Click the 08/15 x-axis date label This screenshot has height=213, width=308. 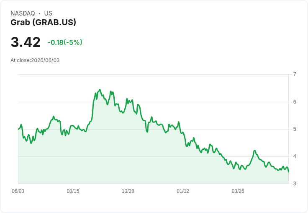(73, 191)
